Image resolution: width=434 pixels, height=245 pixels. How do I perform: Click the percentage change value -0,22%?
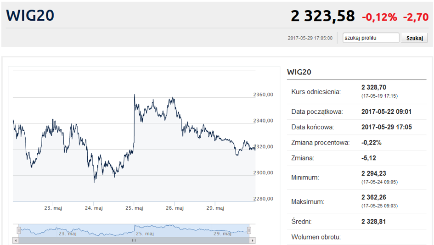[x=372, y=143]
